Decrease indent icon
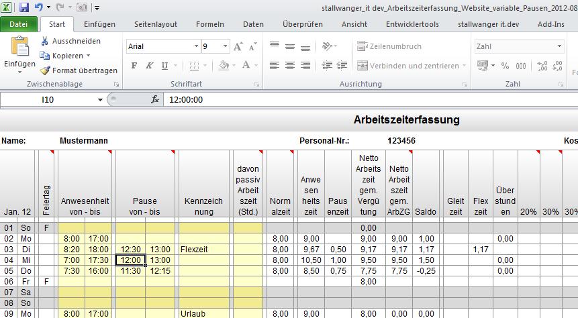The image size is (578, 318). coord(327,66)
